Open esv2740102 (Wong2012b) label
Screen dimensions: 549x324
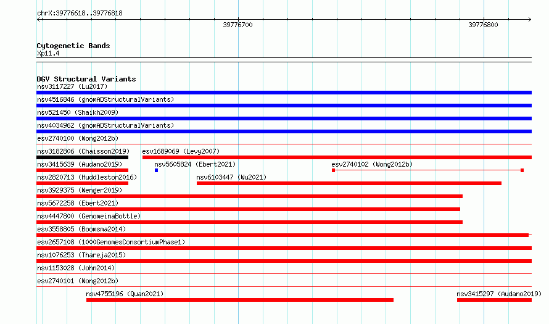(x=372, y=164)
